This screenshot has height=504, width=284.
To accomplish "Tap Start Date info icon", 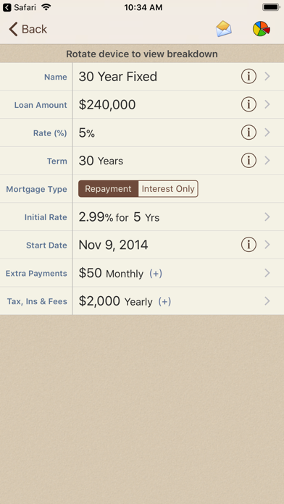I will (248, 245).
